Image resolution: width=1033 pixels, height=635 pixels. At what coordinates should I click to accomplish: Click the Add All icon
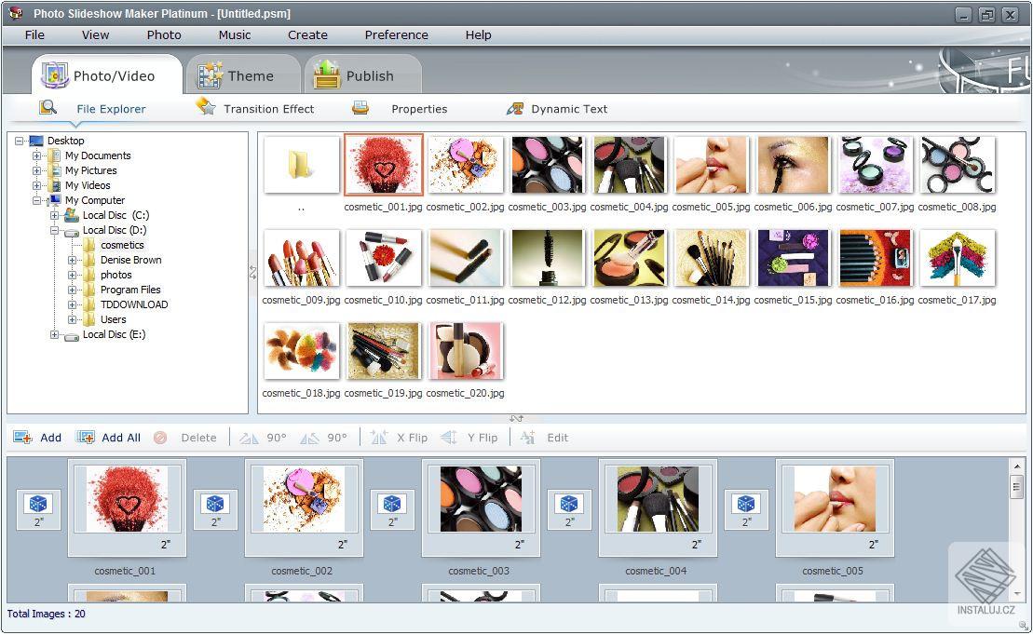tap(86, 437)
